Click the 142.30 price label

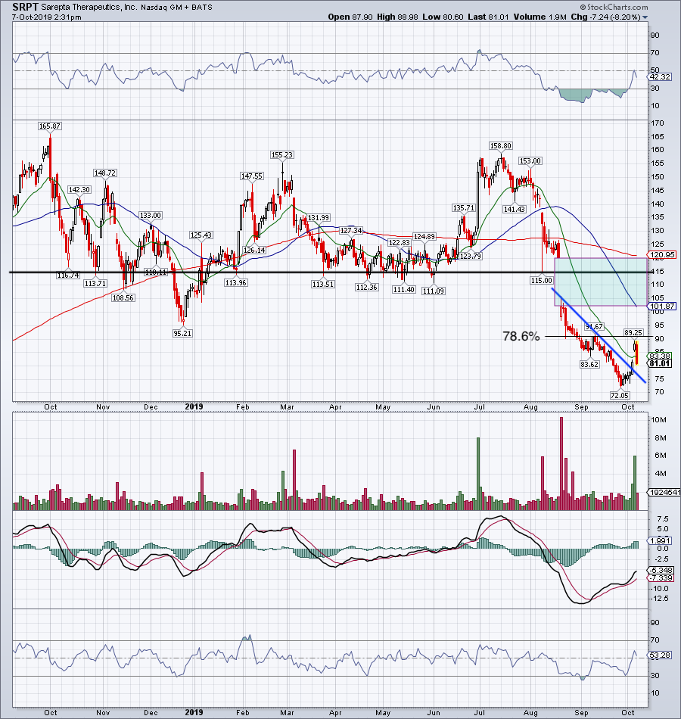(x=79, y=189)
